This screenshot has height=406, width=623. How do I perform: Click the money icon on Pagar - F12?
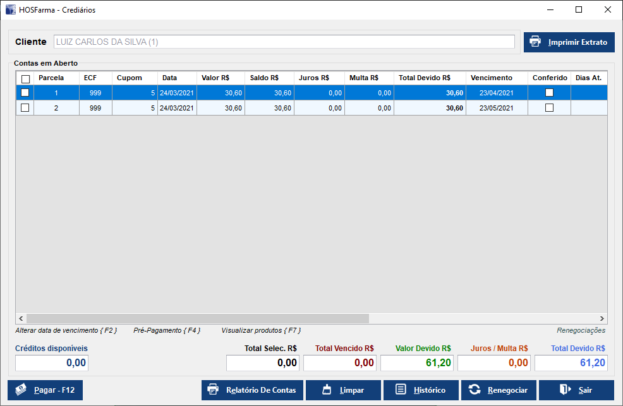point(21,390)
